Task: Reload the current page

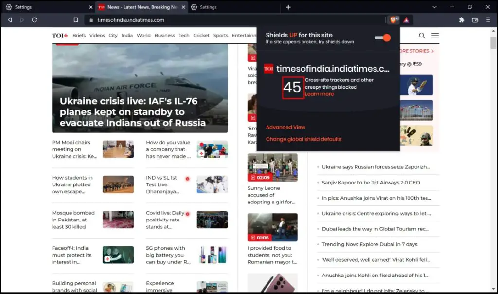Action: [35, 20]
